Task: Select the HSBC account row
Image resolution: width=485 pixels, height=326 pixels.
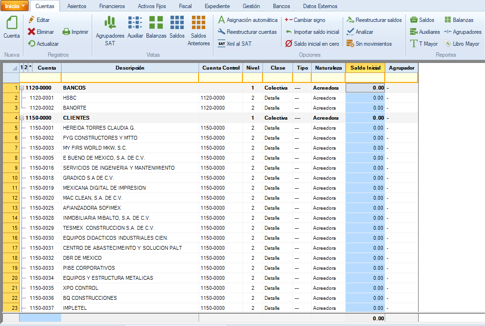Action: coord(69,98)
